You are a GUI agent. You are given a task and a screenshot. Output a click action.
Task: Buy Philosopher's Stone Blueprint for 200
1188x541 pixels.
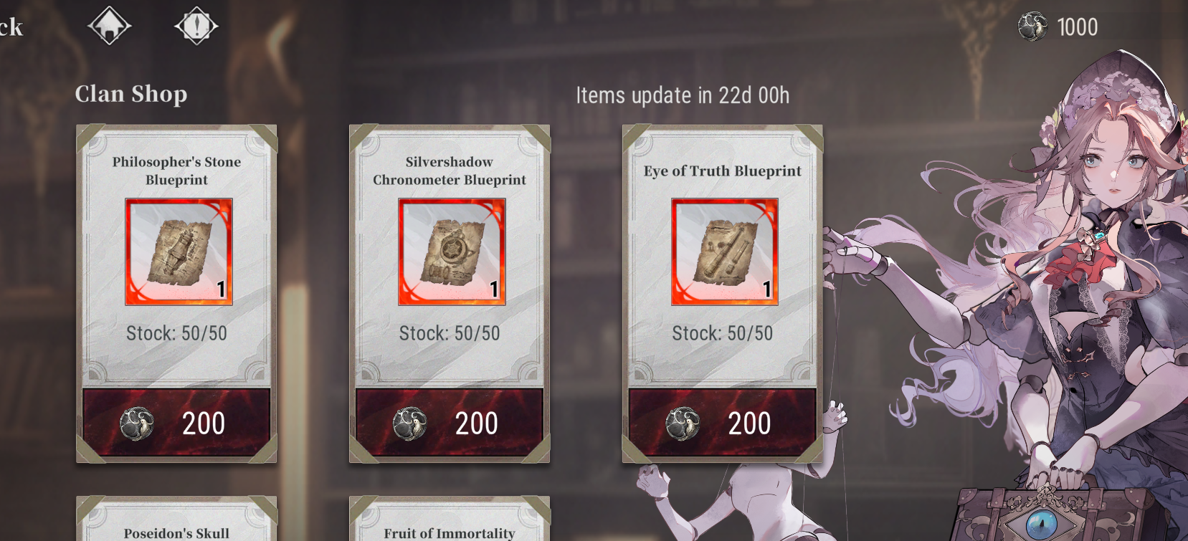(176, 423)
